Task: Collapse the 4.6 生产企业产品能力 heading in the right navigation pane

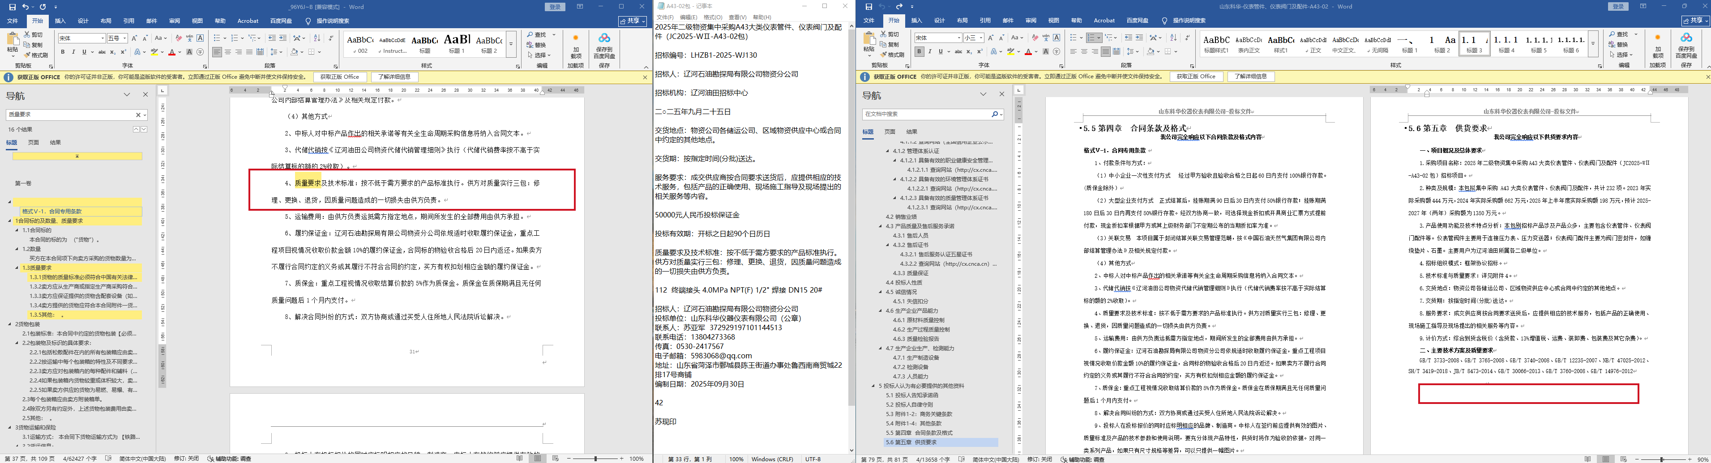Action: [x=881, y=310]
